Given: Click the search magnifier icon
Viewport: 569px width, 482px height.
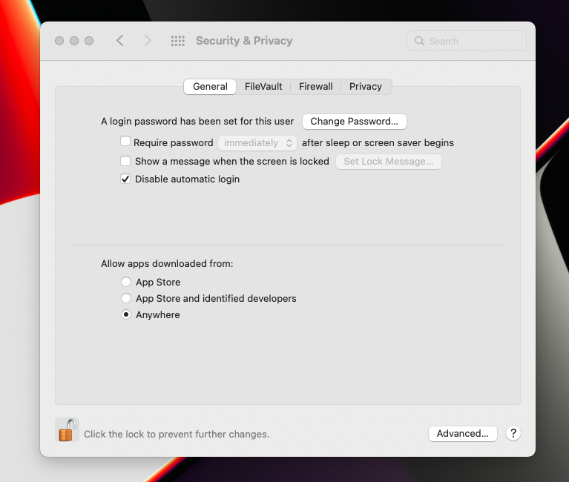Looking at the screenshot, I should click(420, 42).
